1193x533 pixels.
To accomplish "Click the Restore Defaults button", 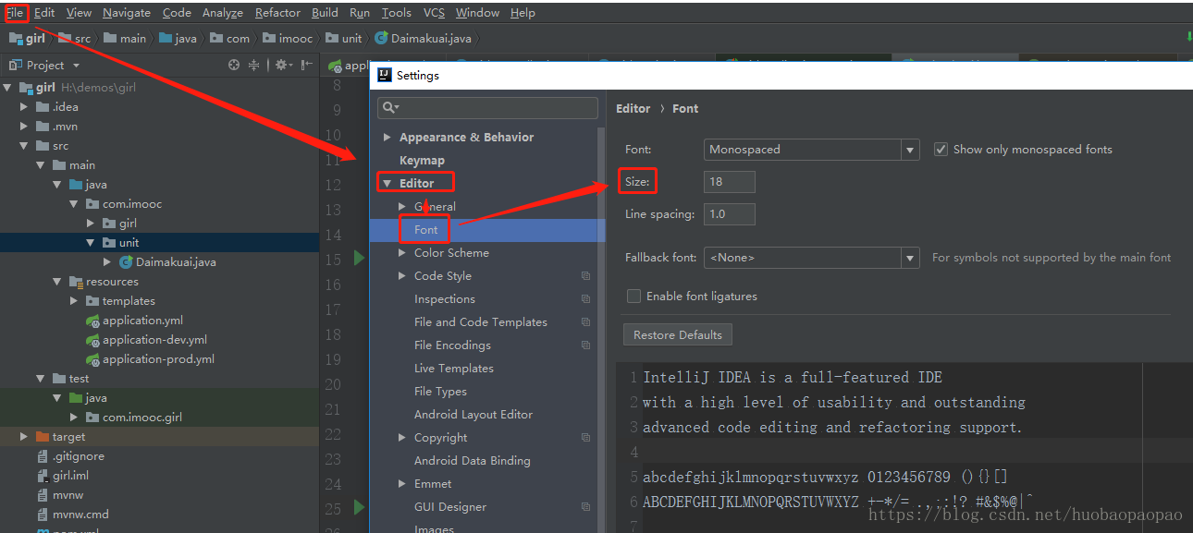I will click(x=678, y=334).
